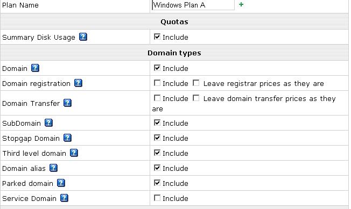Enable Include for Domain registration

tap(157, 83)
